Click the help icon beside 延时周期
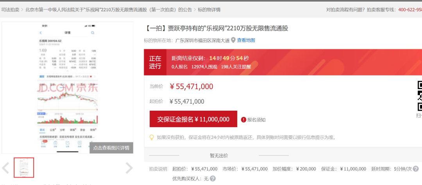Image resolution: width=422 pixels, height=185 pixels. [x=416, y=169]
